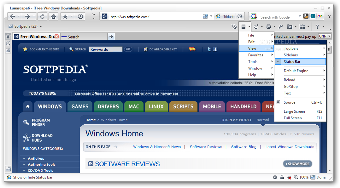
Task: Click the tile windows grid icon
Action: click(302, 27)
